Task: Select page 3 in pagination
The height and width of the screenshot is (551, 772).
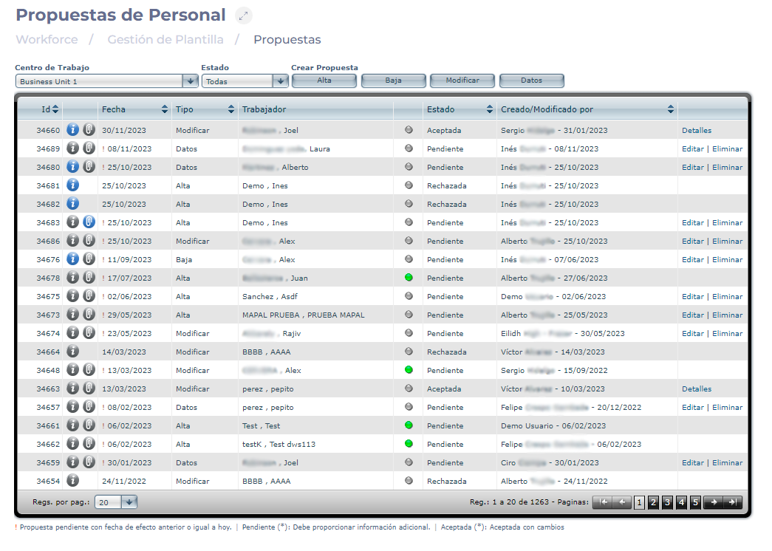Action: tap(667, 502)
